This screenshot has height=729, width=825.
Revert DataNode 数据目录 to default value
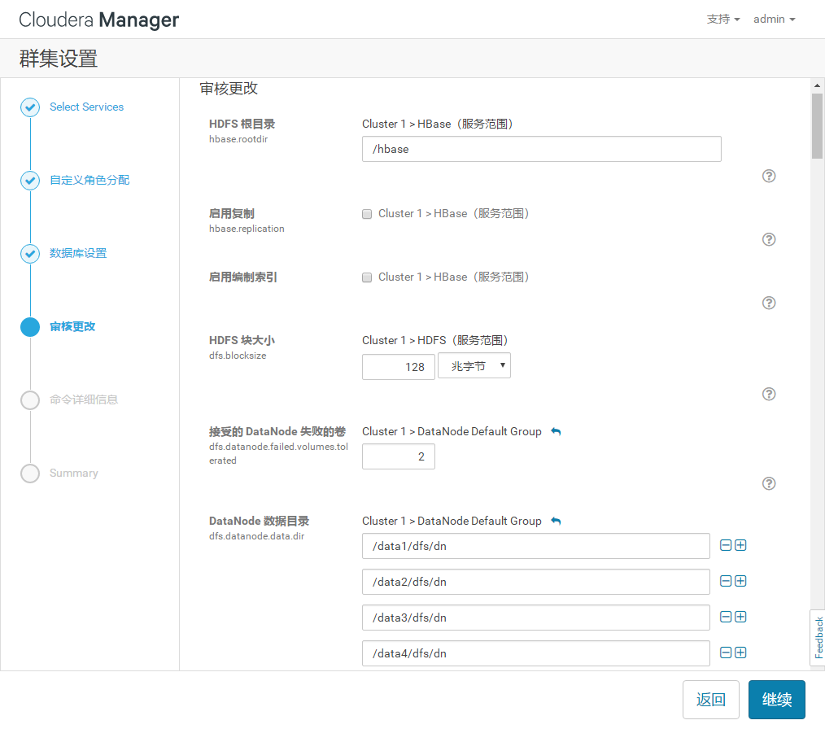pos(556,521)
